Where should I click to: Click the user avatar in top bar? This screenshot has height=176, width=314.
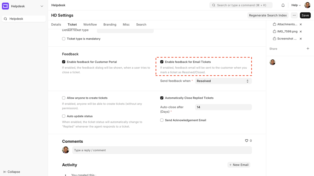307,5
